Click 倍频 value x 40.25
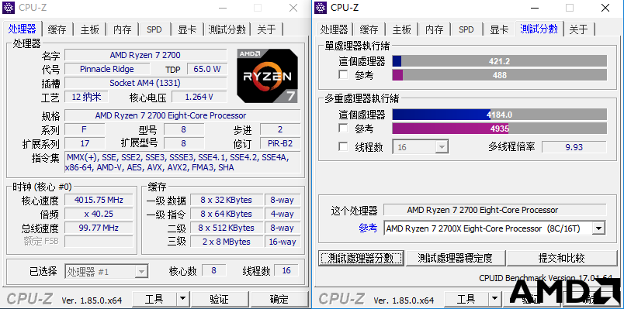The height and width of the screenshot is (309, 624). tap(99, 214)
